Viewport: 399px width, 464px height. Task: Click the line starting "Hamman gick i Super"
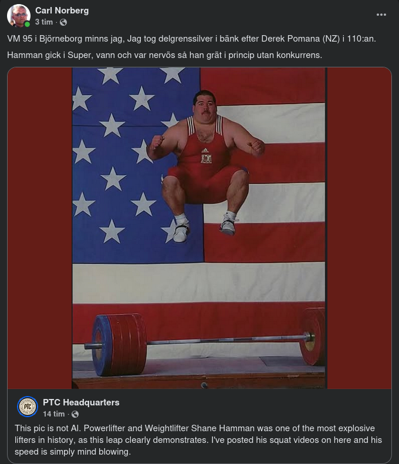coord(164,55)
